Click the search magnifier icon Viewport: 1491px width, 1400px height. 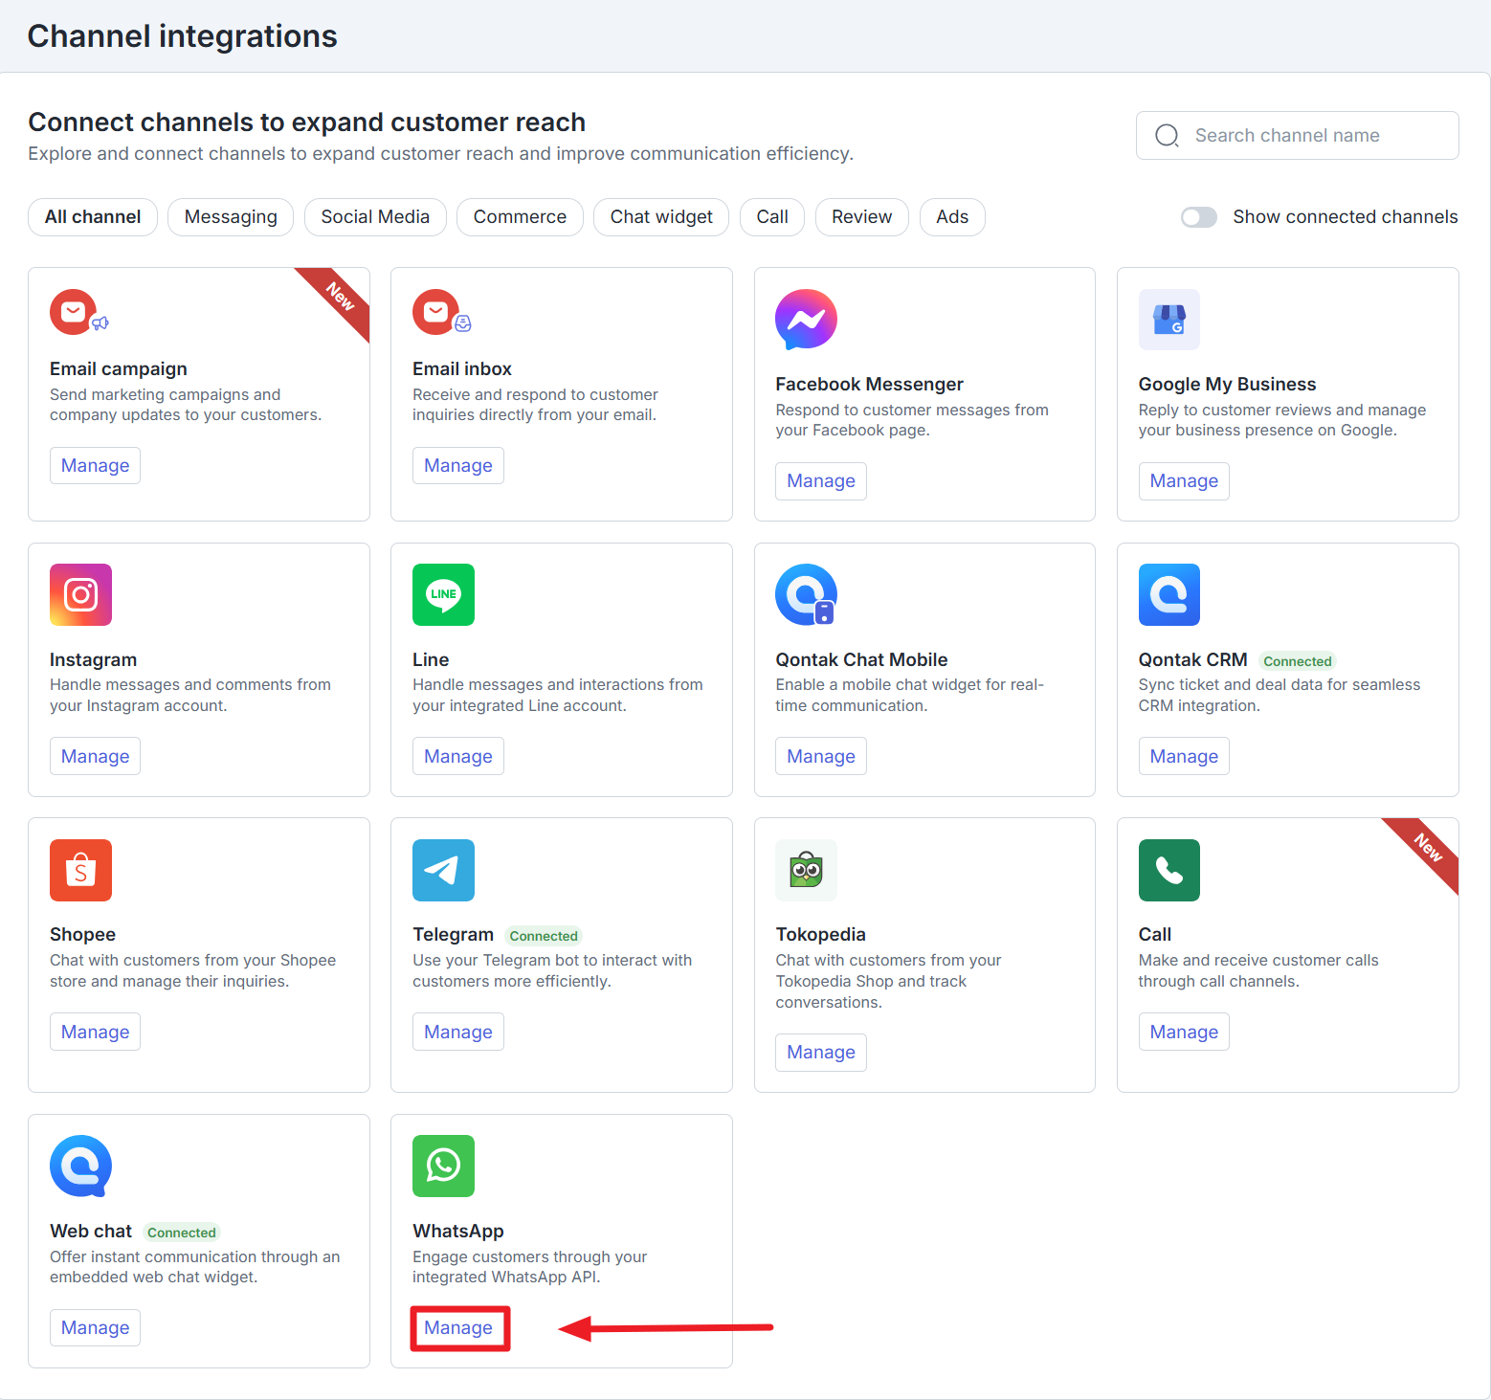click(x=1167, y=136)
